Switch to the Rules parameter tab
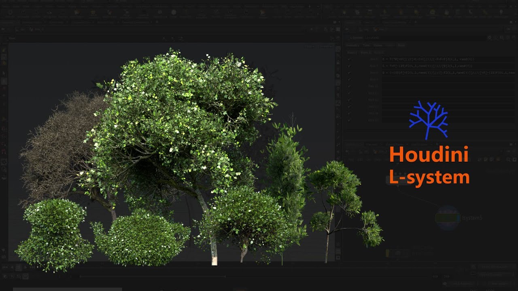 [x=401, y=45]
